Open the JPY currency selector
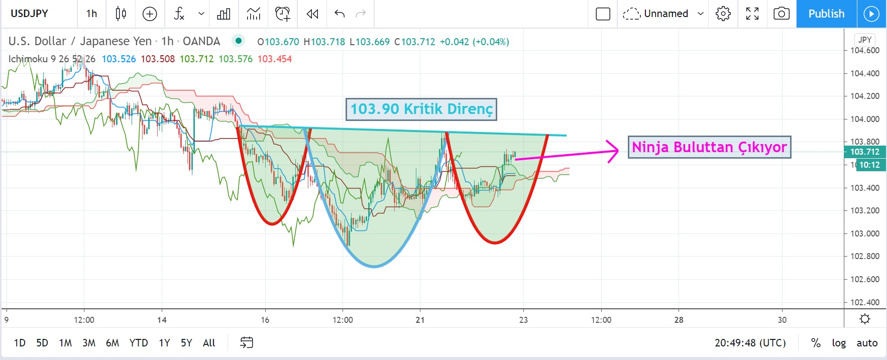This screenshot has height=360, width=887. coord(865,40)
